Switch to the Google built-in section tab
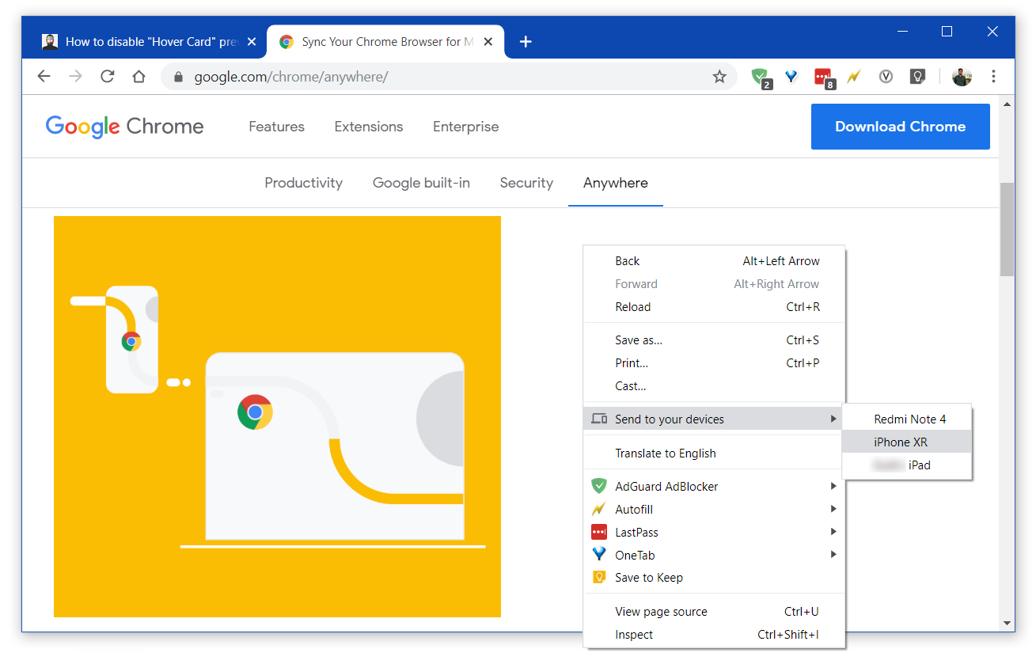Screen dimensions: 1036x664 click(x=421, y=183)
